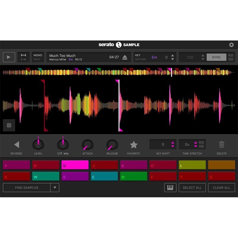Viewport: 238px width, 238px height.
Task: Toggle the SYNC button
Action: tap(216, 57)
